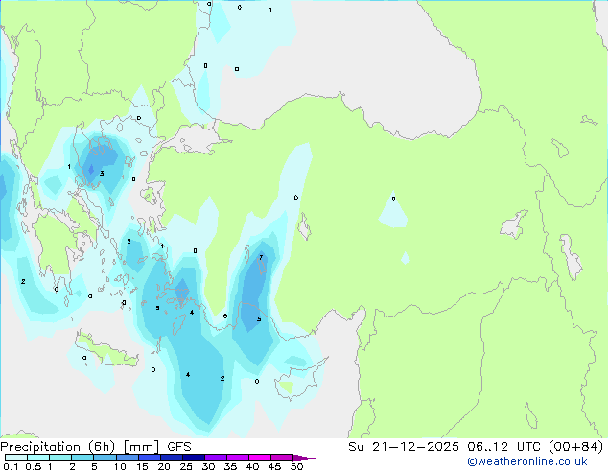
Task: Click the '20' legend scale label
Action: pyautogui.click(x=164, y=466)
